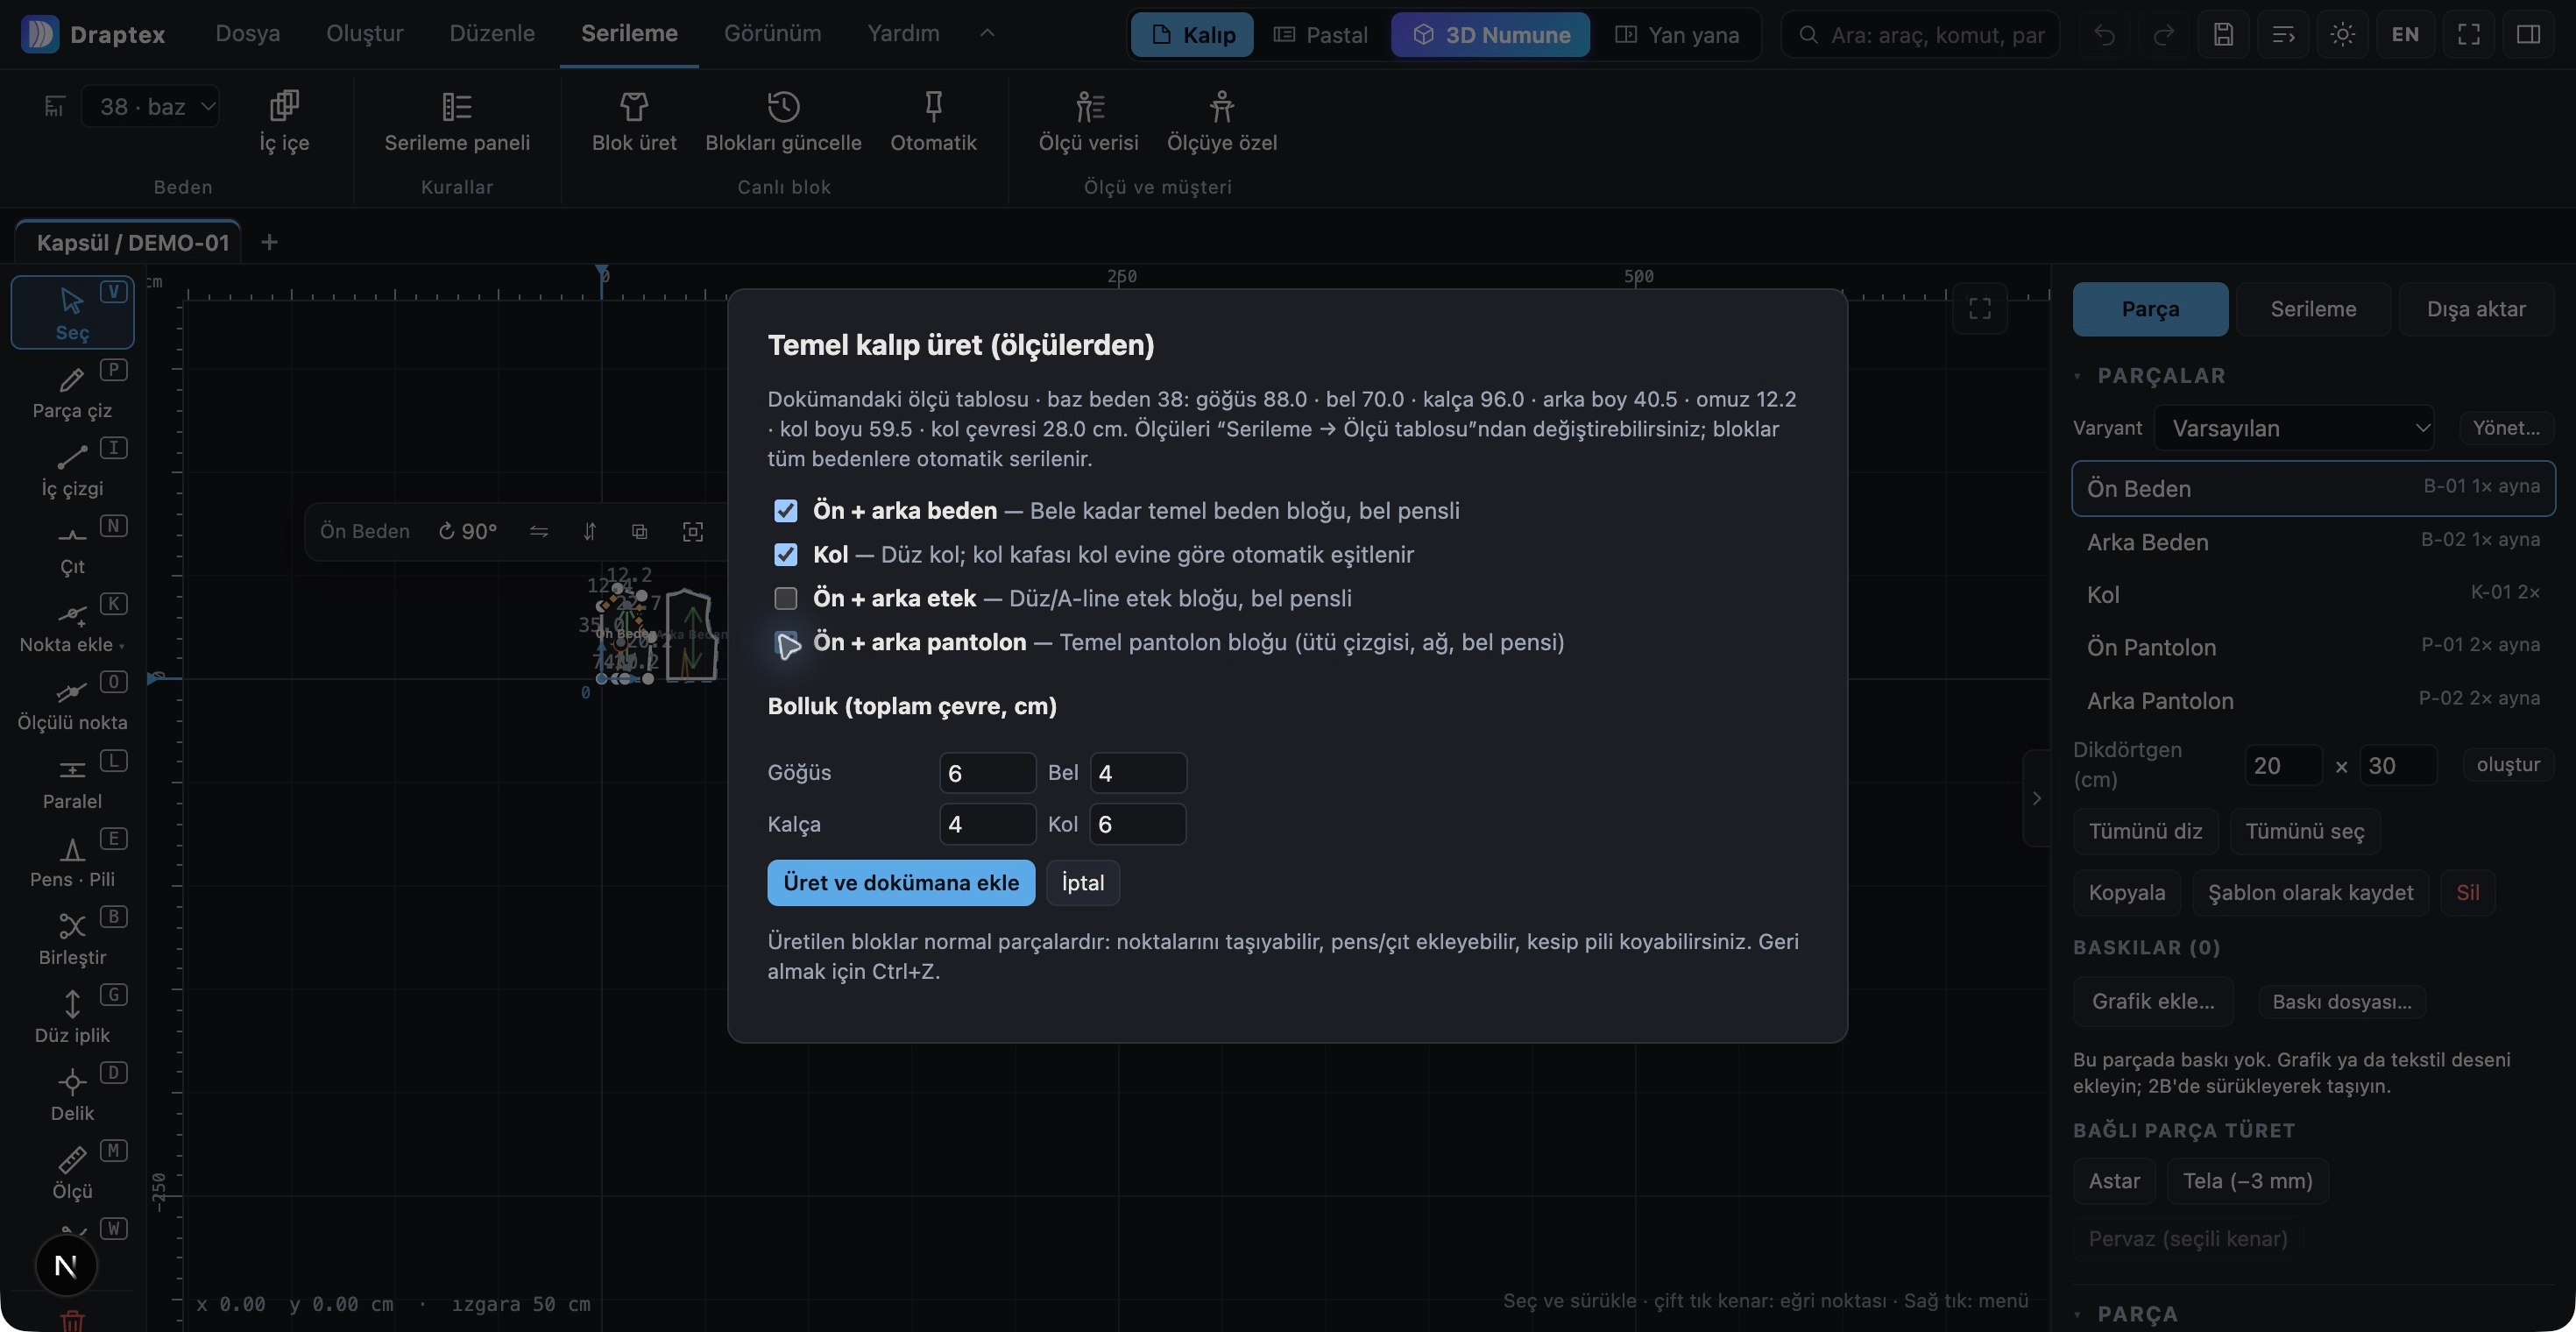The width and height of the screenshot is (2576, 1332).
Task: Switch to the Pastal mode tab
Action: [1321, 35]
